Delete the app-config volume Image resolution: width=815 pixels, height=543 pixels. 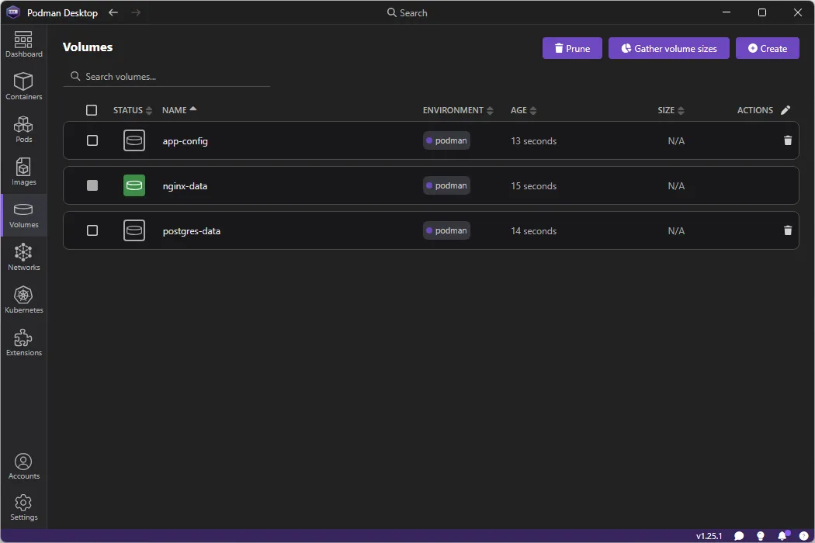(788, 140)
